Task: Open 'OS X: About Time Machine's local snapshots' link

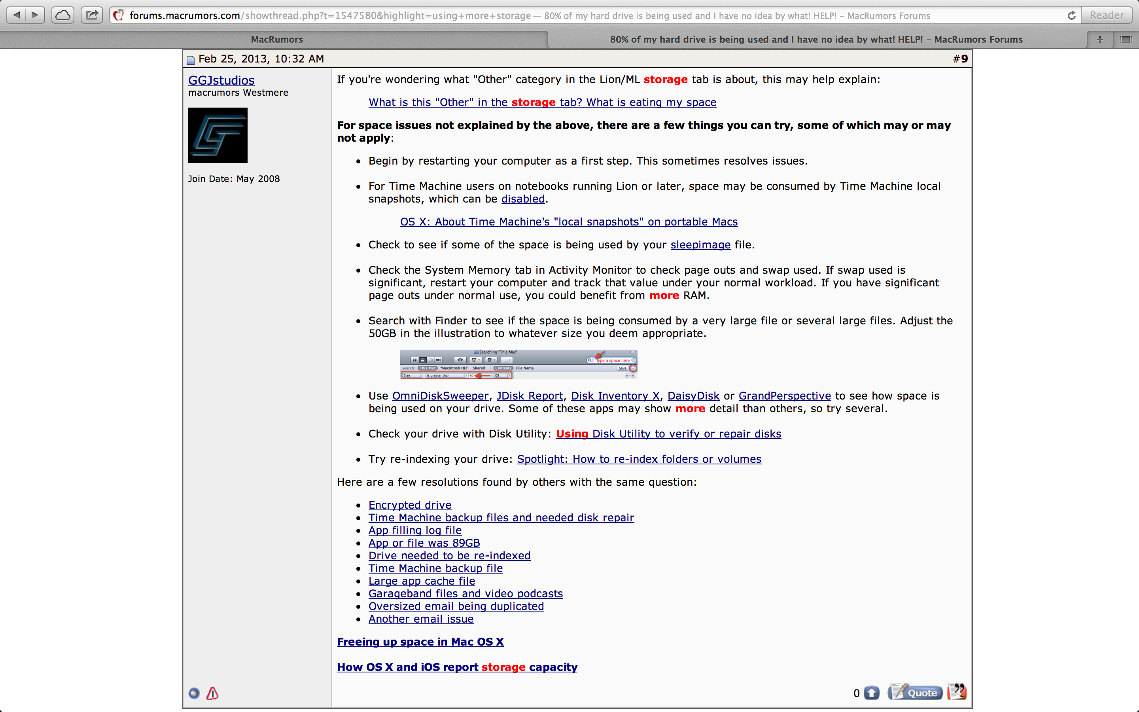Action: (x=569, y=222)
